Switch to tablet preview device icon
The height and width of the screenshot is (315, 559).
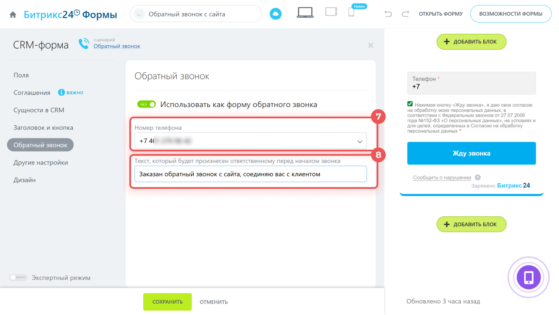tap(331, 12)
